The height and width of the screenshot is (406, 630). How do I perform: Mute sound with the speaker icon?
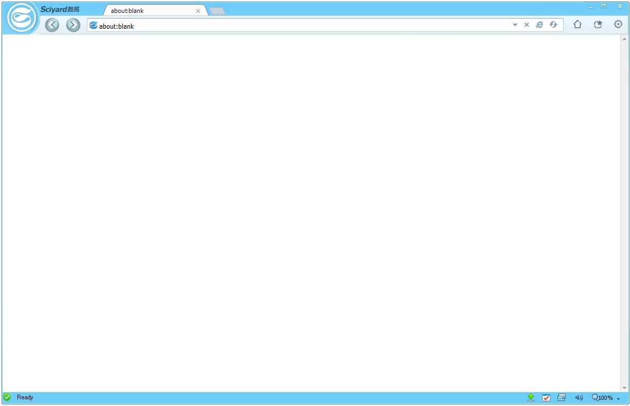[579, 397]
